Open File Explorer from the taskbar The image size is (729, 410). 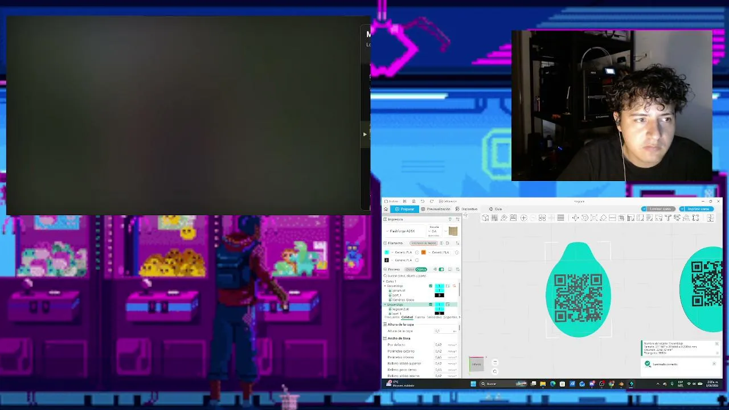(x=543, y=384)
